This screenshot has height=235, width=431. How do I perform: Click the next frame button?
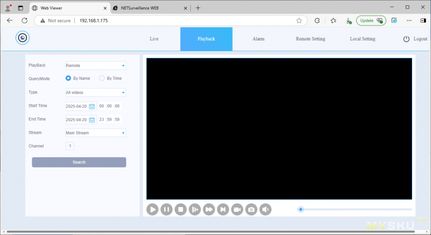click(223, 210)
